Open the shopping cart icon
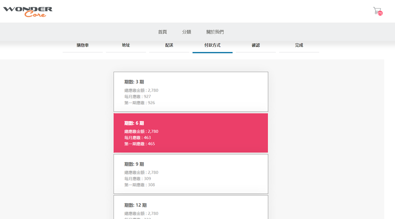 click(x=377, y=11)
